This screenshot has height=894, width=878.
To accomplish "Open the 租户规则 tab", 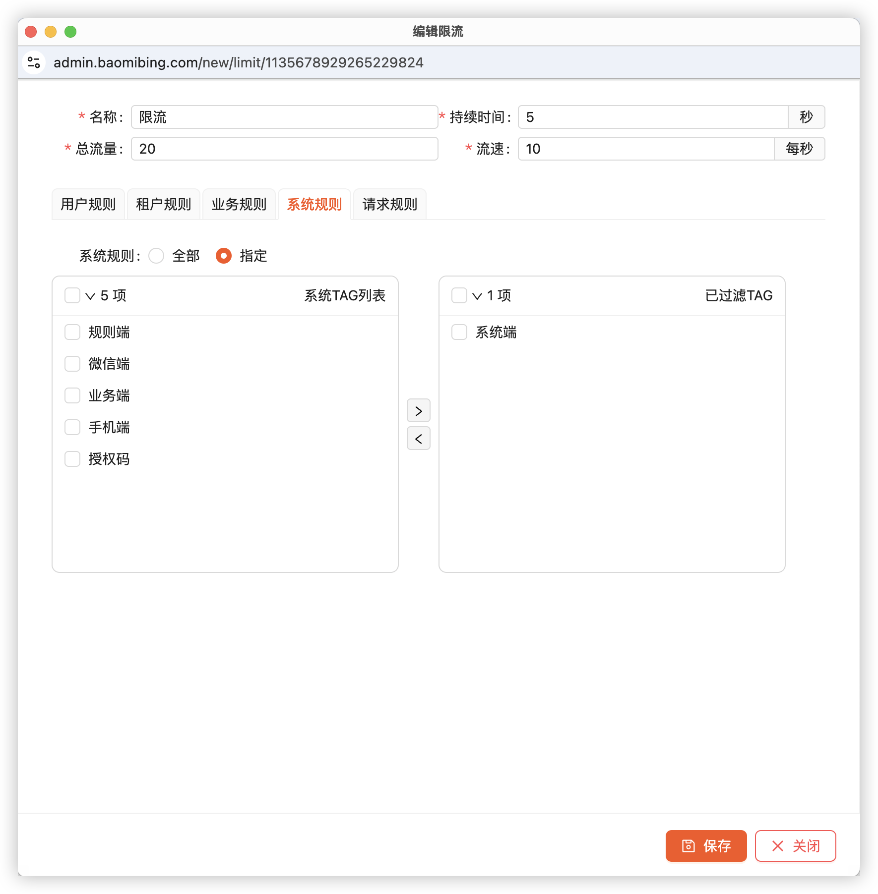I will click(163, 204).
